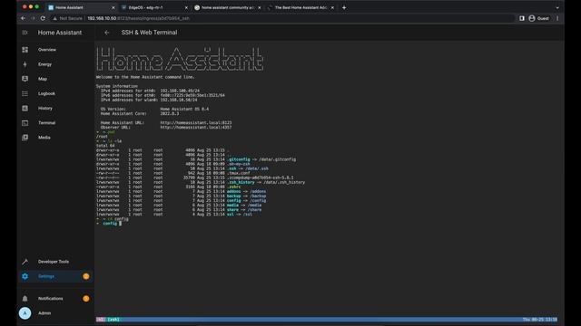Click the browser back arrow
581x326 pixels.
[x=24, y=18]
